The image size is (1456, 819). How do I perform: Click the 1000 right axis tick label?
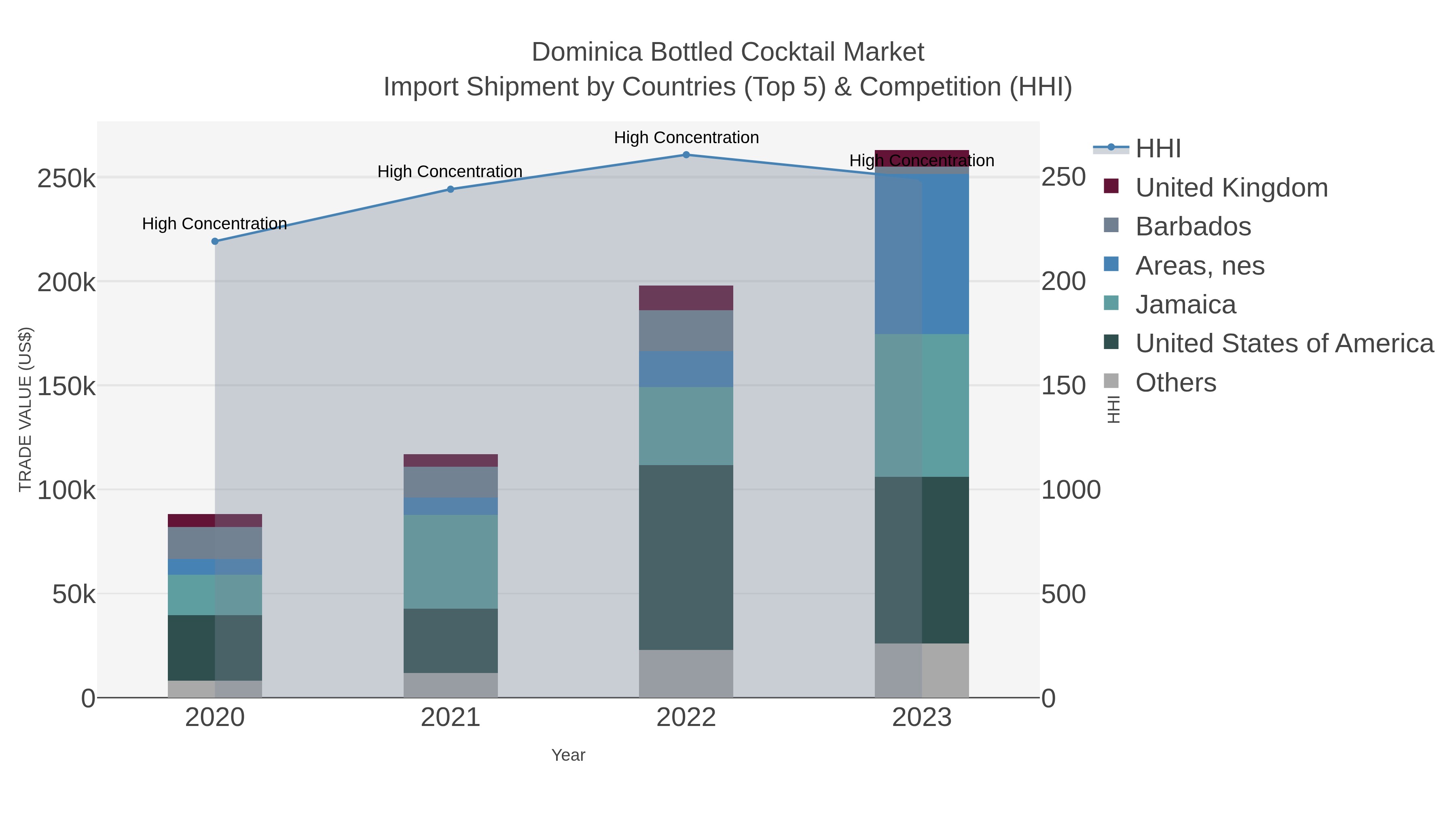point(1071,490)
